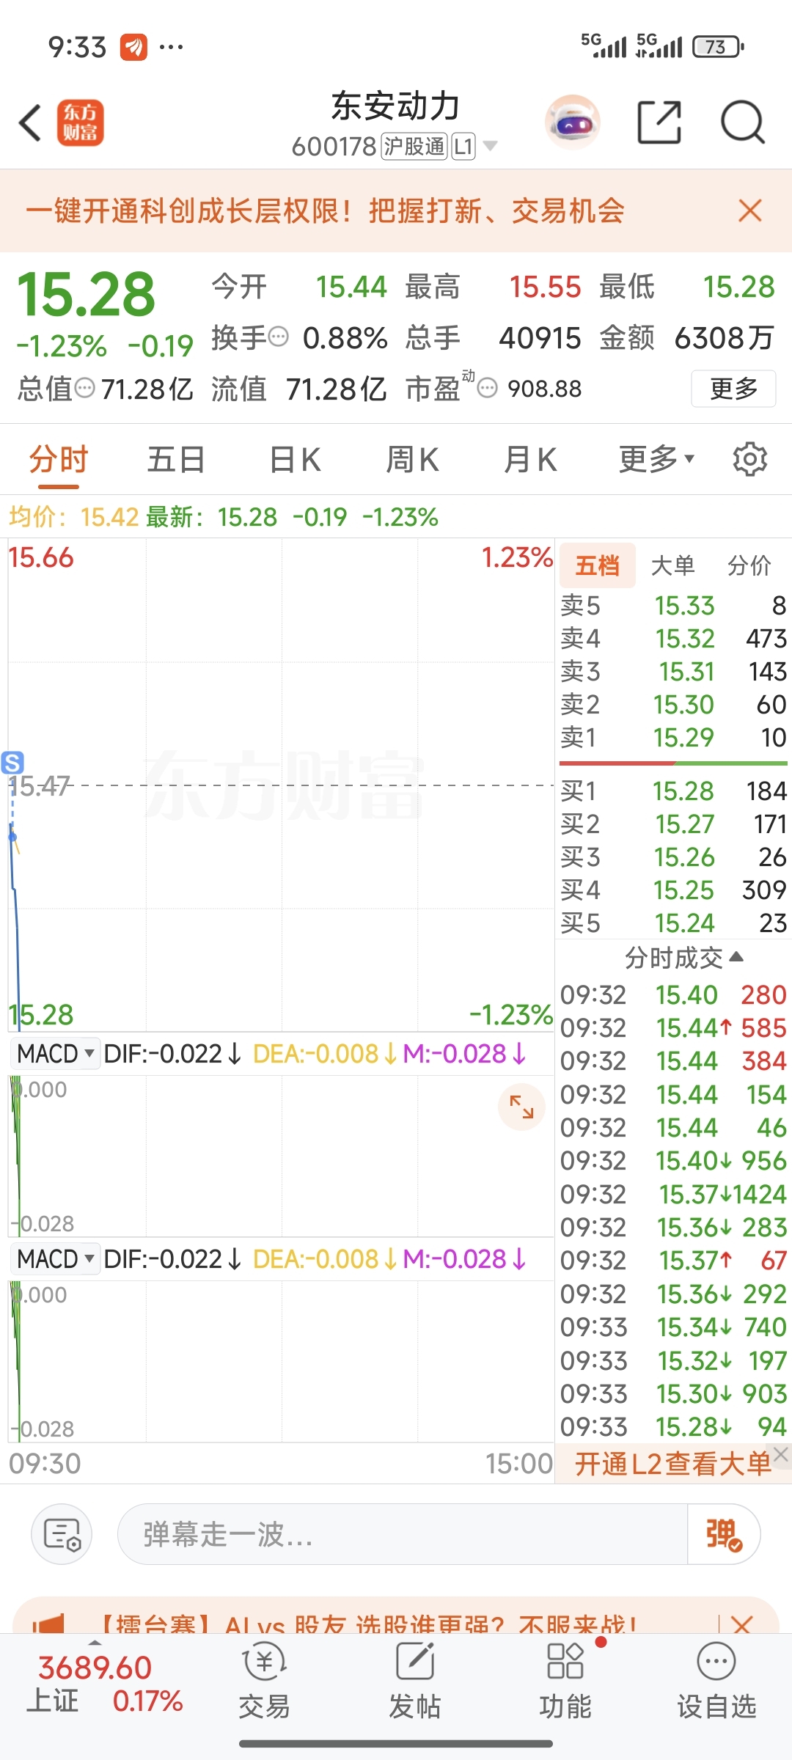Image resolution: width=792 pixels, height=1760 pixels.
Task: Tap the 沪股通 tag
Action: click(414, 146)
